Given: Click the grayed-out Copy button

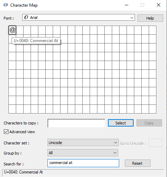Looking at the screenshot, I should coord(149,123).
